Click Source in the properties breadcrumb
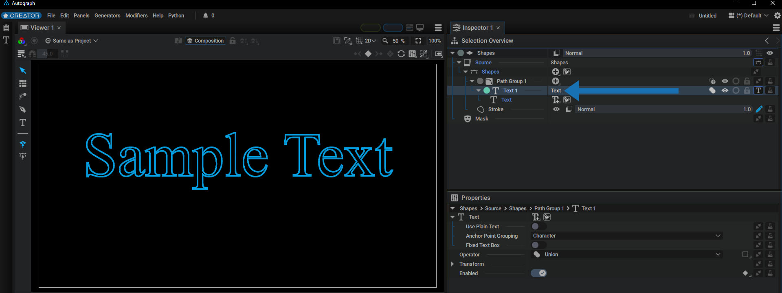This screenshot has width=782, height=293. pos(493,208)
